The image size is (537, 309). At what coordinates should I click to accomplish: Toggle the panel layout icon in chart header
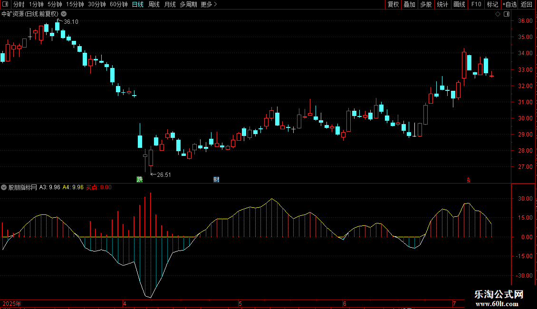click(507, 14)
